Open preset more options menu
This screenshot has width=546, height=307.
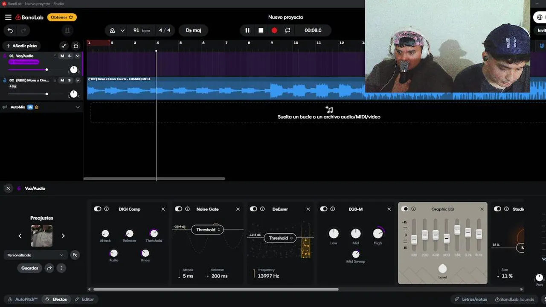coord(61,268)
